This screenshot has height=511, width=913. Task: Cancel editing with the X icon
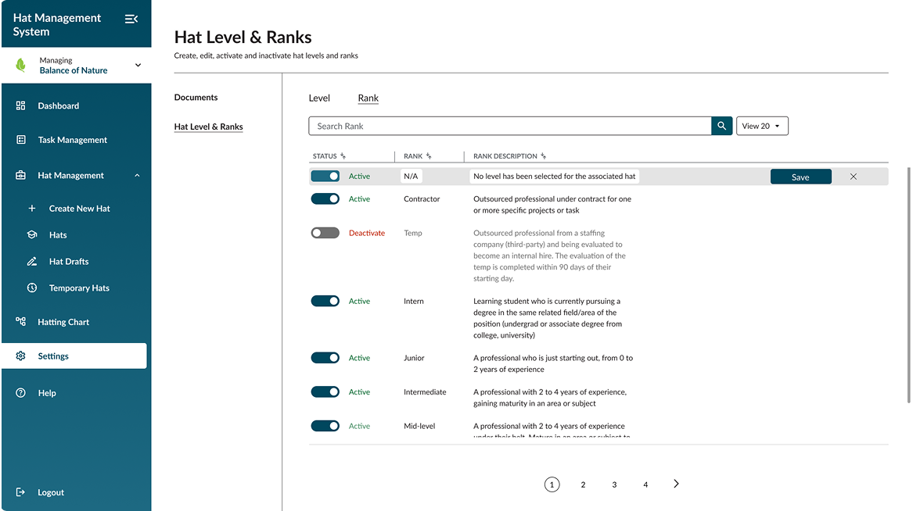[853, 177]
